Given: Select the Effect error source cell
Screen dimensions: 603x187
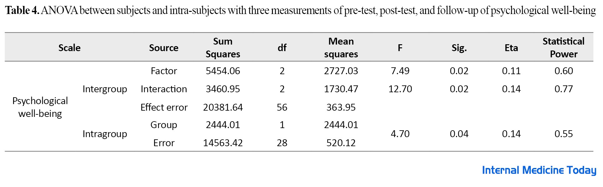Looking at the screenshot, I should (x=164, y=107).
